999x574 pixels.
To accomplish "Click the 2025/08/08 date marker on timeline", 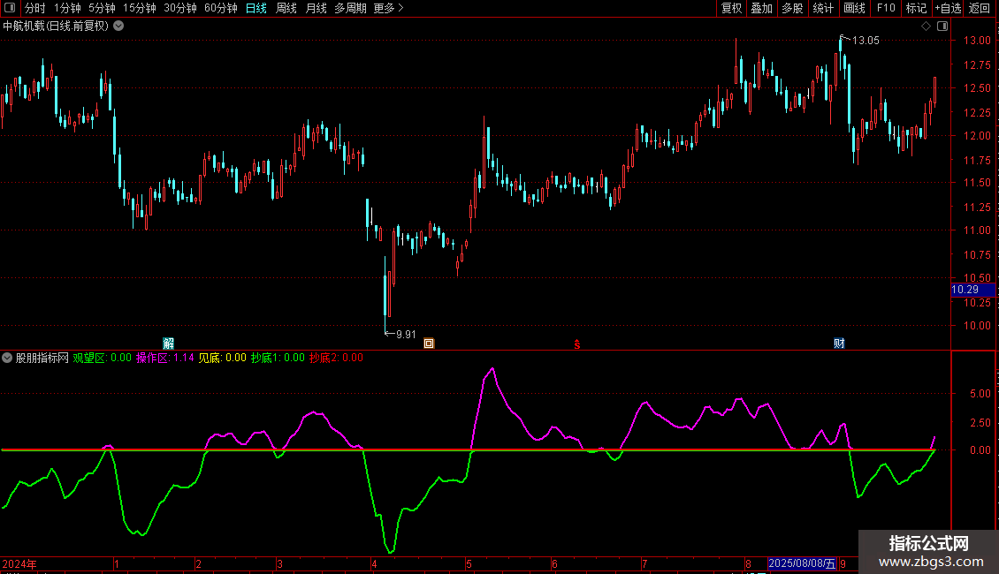I will 802,563.
